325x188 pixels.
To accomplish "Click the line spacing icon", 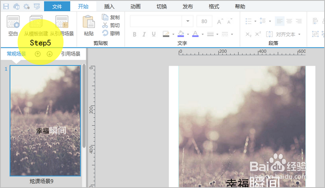I will [263, 21].
